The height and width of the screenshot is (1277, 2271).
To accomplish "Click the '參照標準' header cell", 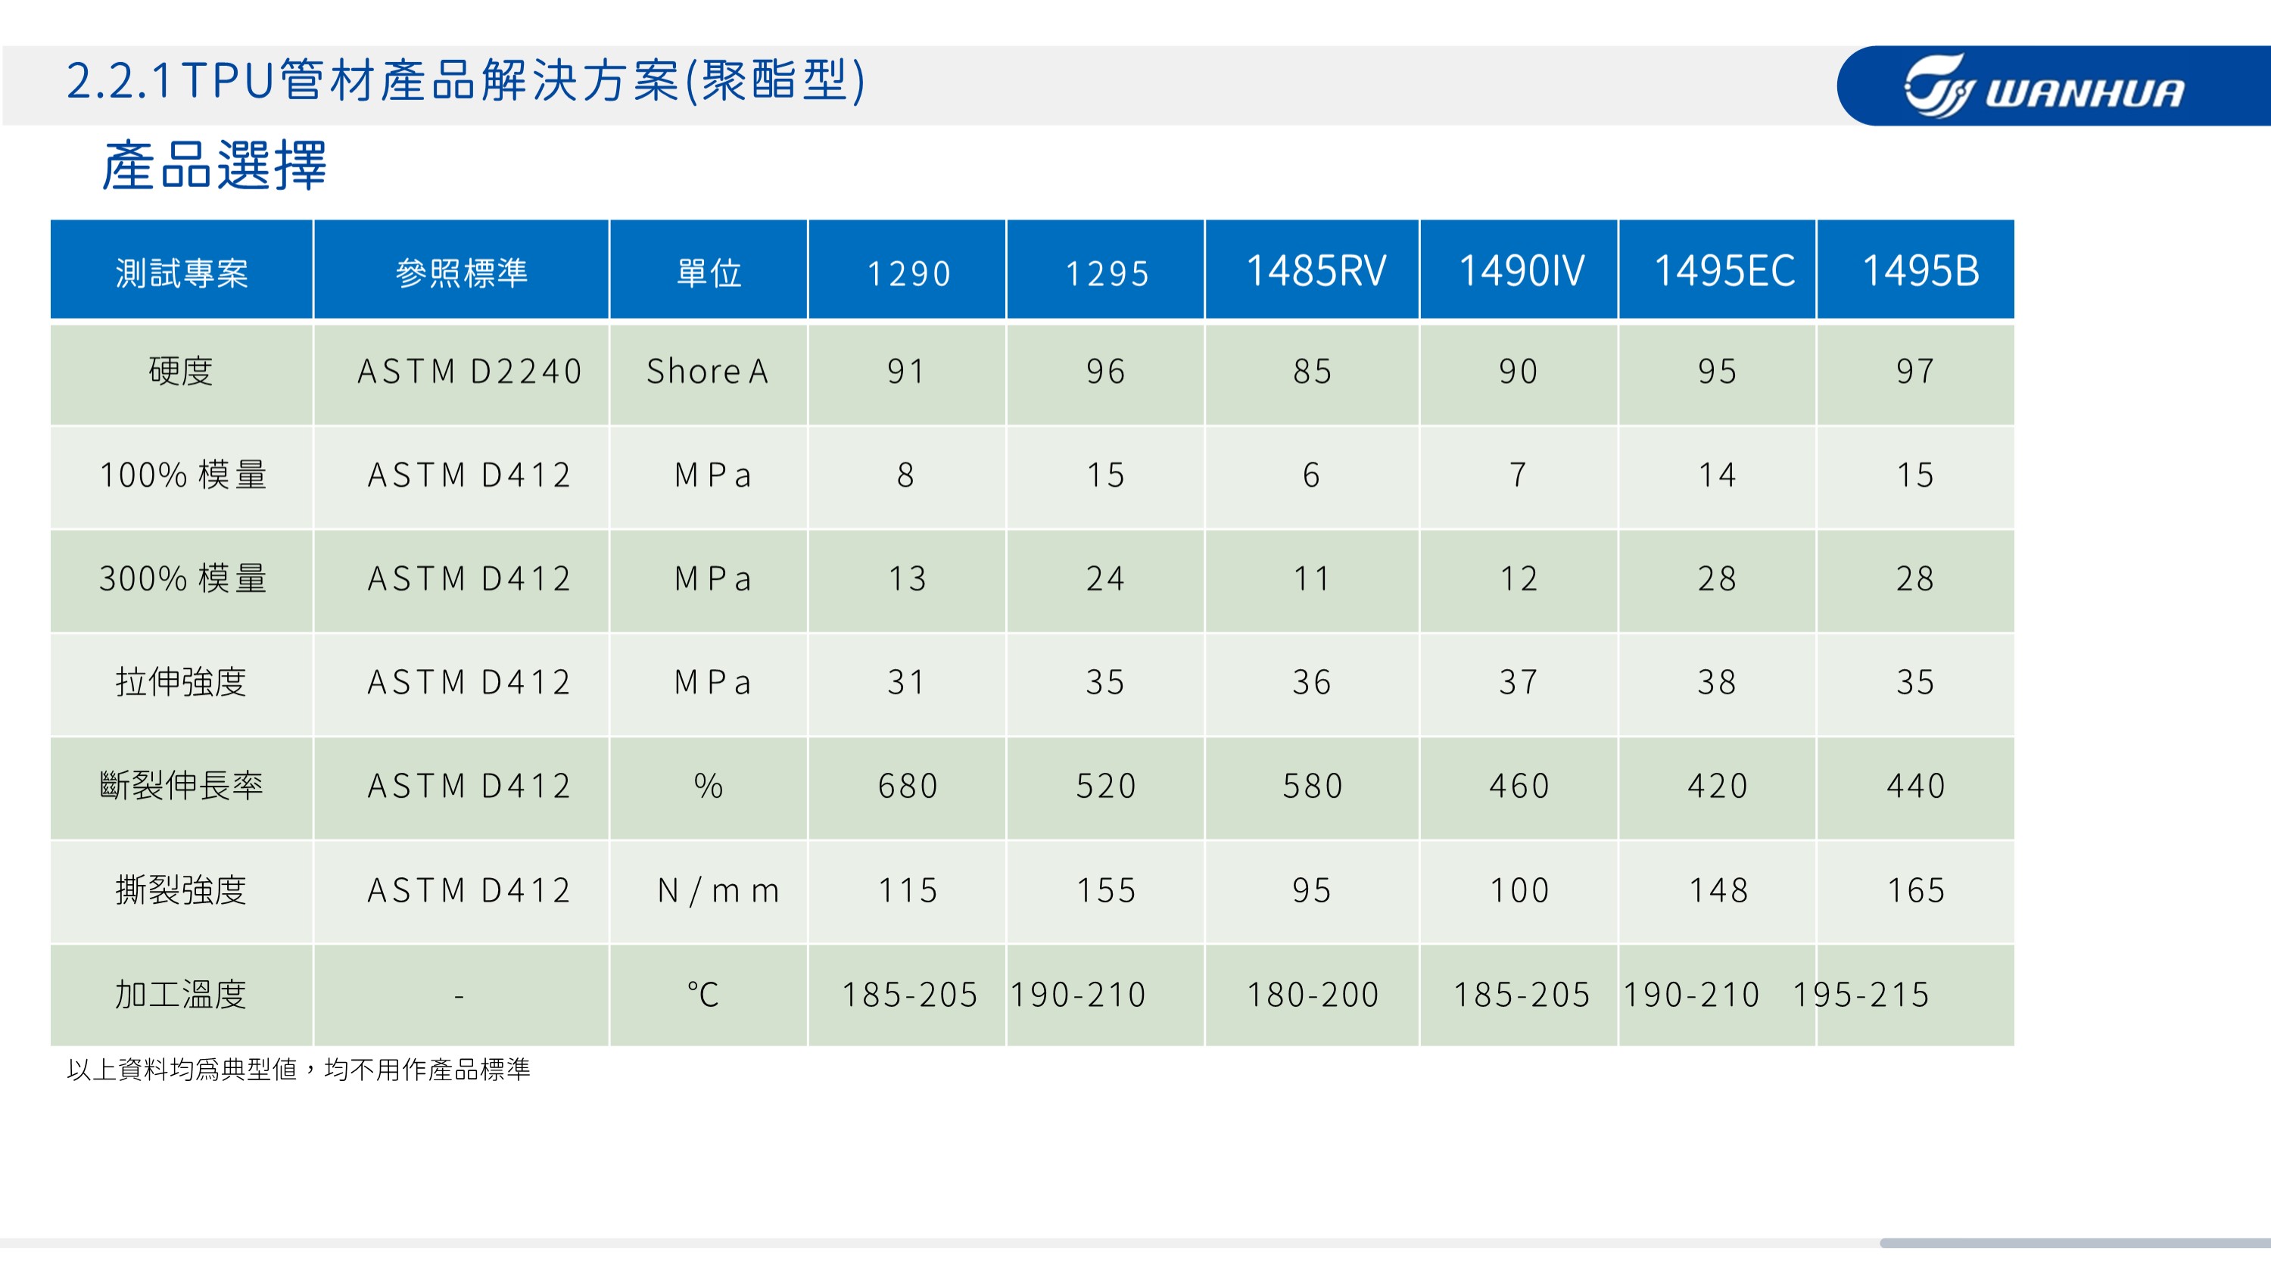I will (461, 269).
